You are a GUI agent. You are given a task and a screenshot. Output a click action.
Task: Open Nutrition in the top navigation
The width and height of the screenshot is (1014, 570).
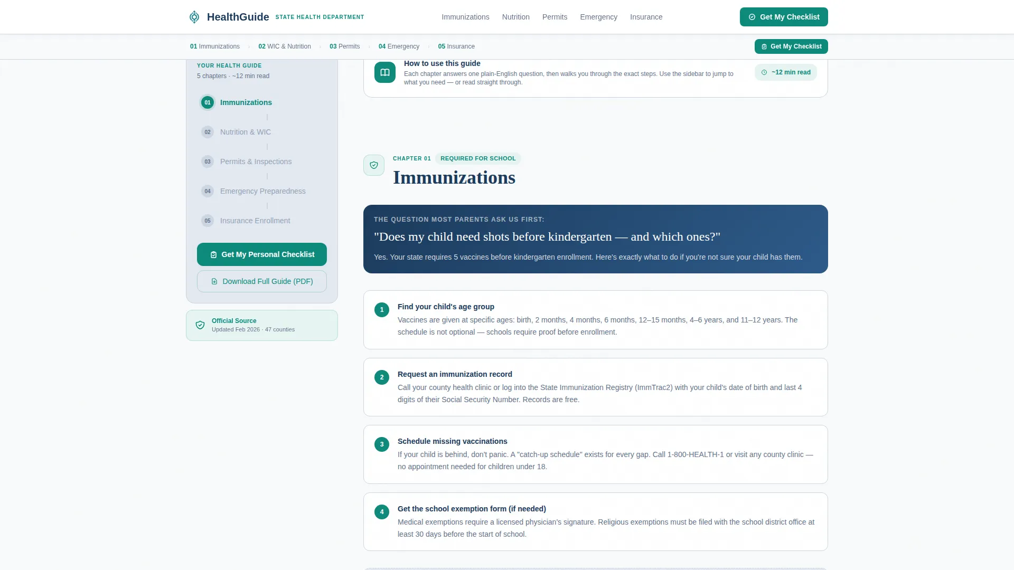515,17
